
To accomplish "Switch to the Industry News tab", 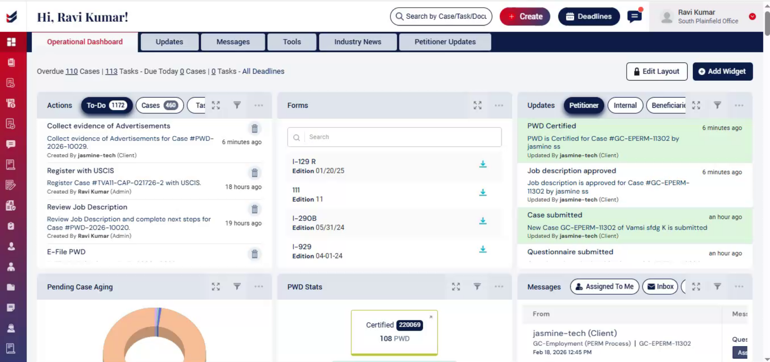I will (x=358, y=42).
